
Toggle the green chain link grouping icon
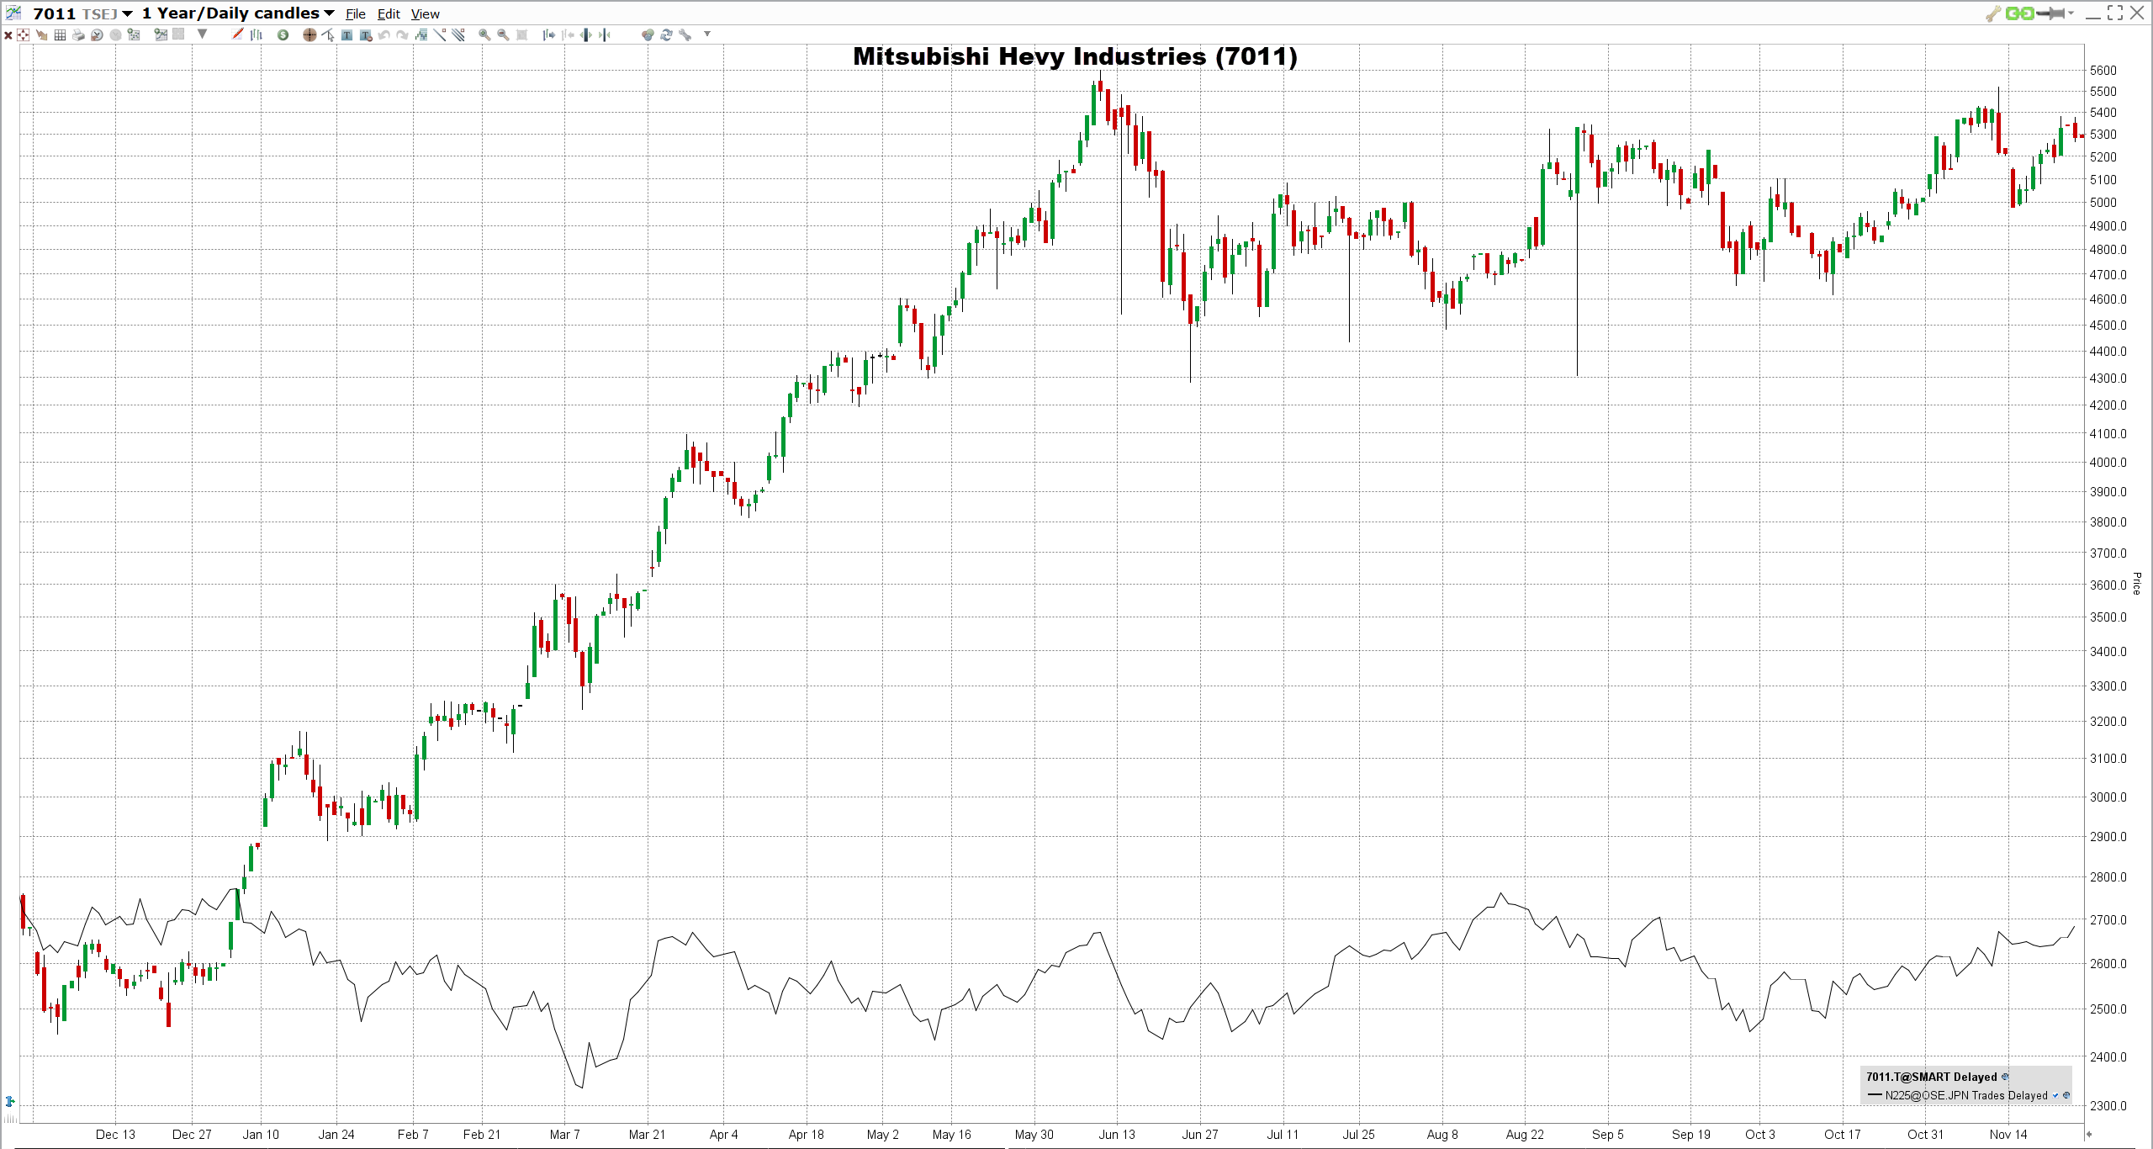tap(2020, 13)
